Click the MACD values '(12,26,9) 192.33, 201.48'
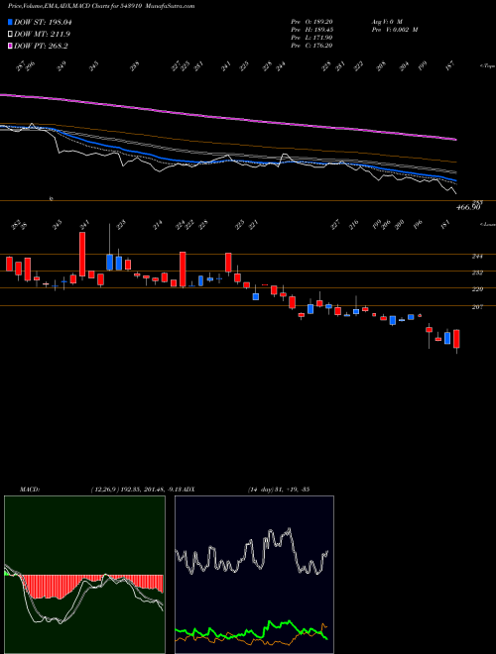 [x=129, y=490]
